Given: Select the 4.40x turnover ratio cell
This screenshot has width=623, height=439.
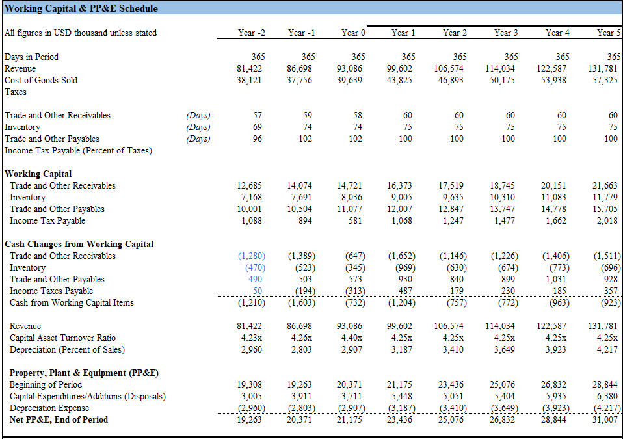Looking at the screenshot, I should tap(354, 338).
